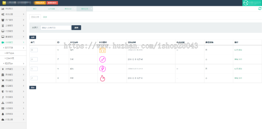Click the bank building icon for 家族管理
This screenshot has height=129, width=262.
click(x=3, y=75)
